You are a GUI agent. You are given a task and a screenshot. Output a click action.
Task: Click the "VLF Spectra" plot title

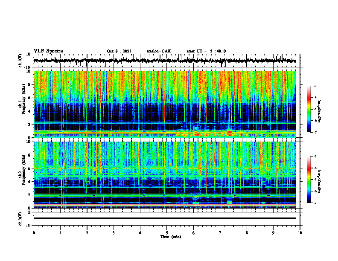click(48, 51)
